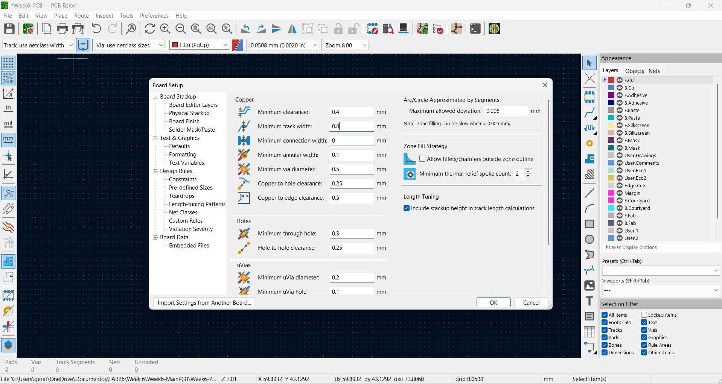Switch to the Nets tab
722x384 pixels.
pos(654,71)
